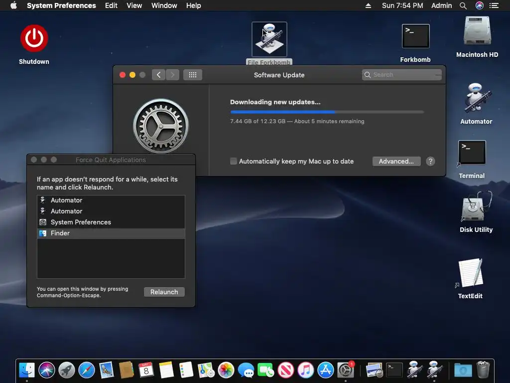Enable Automatically keep my Mac up to date
510x383 pixels.
pyautogui.click(x=234, y=161)
